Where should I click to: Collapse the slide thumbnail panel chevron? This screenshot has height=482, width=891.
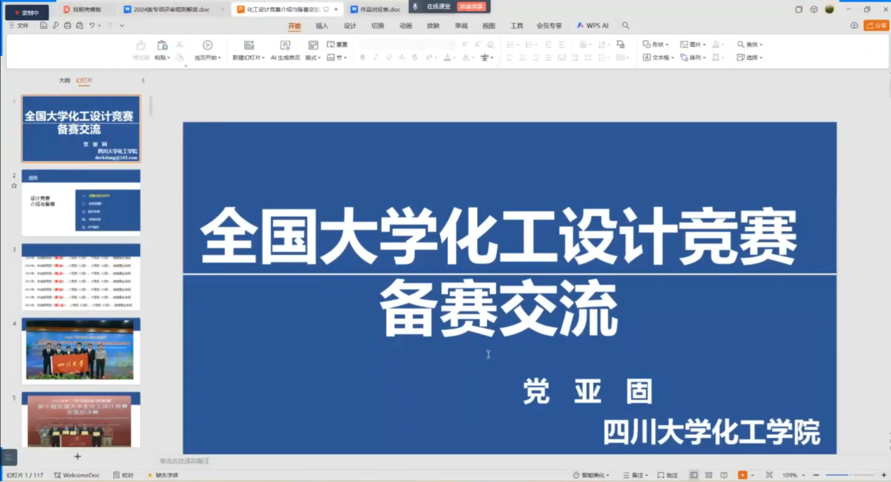[143, 80]
